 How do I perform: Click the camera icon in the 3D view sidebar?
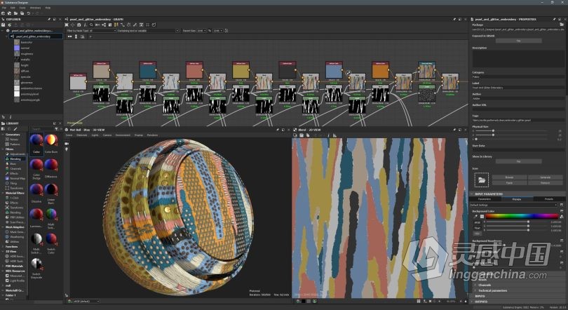pos(67,143)
